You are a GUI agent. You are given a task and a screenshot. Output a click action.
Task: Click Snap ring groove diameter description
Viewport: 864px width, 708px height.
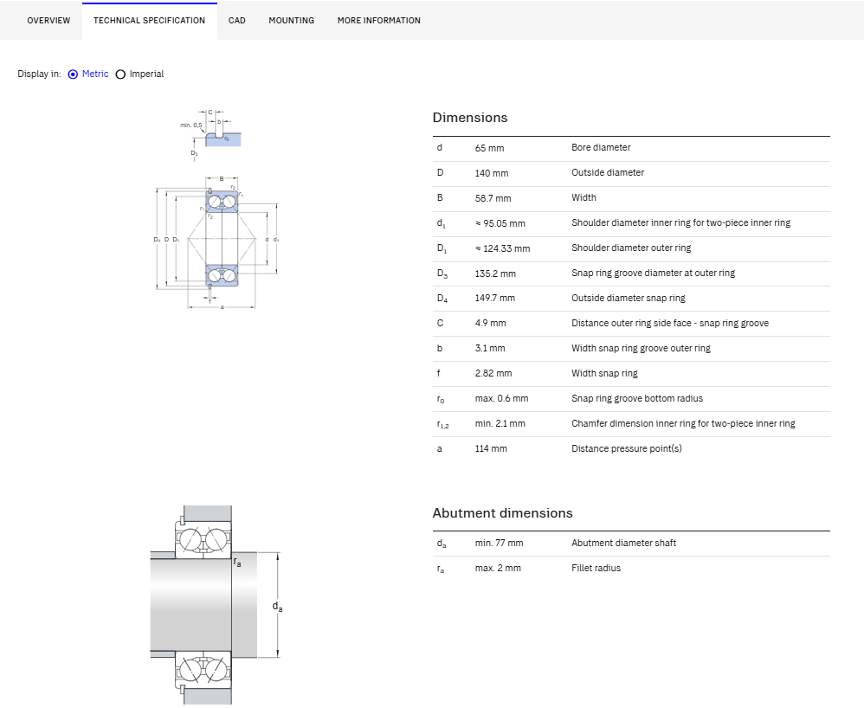coord(653,273)
